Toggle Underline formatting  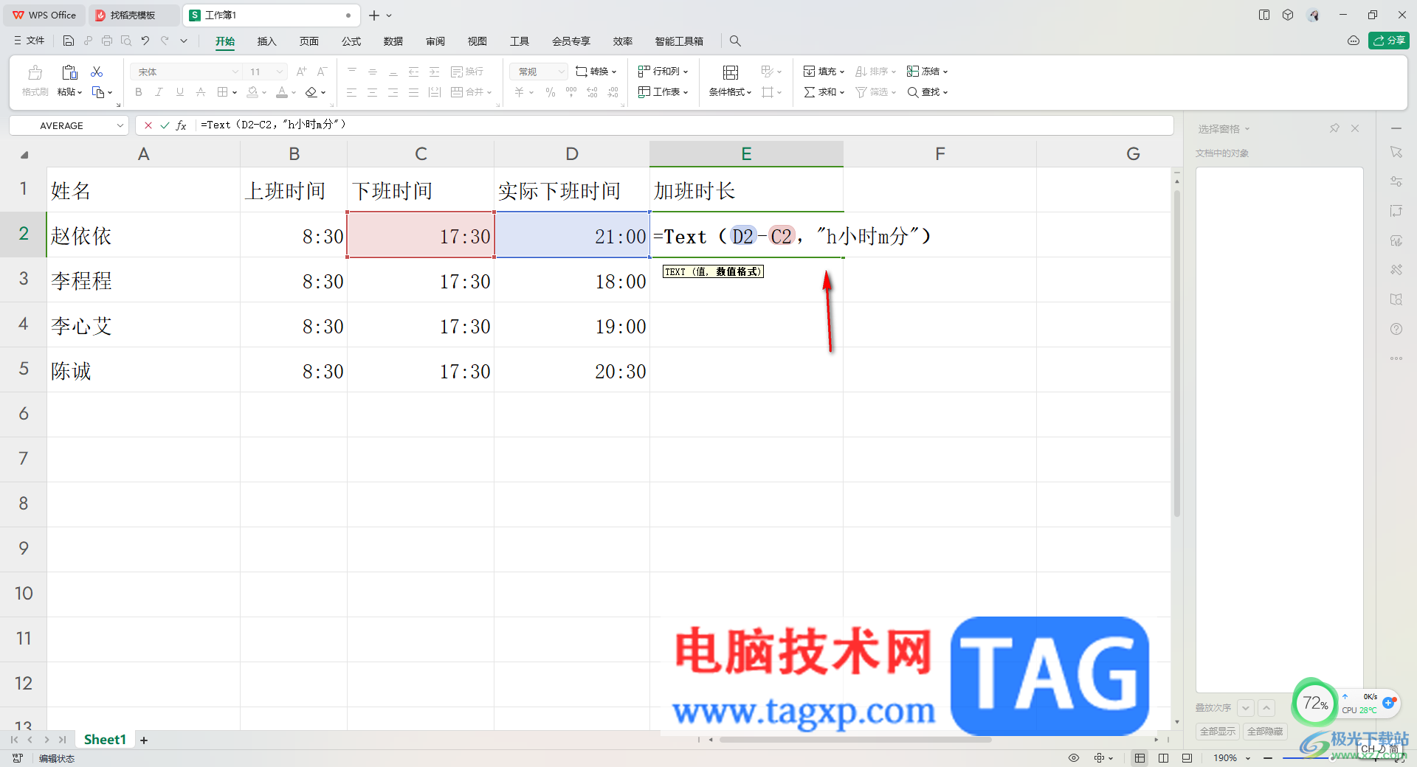(179, 92)
